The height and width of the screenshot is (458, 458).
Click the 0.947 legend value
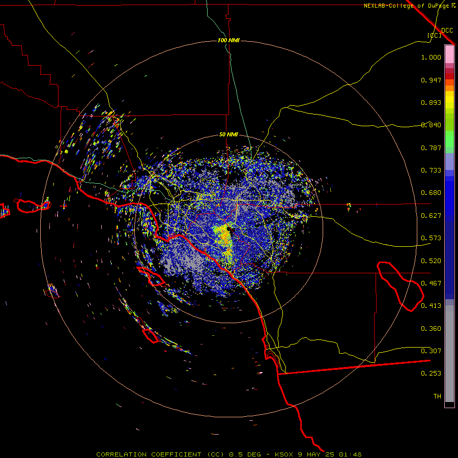click(431, 80)
